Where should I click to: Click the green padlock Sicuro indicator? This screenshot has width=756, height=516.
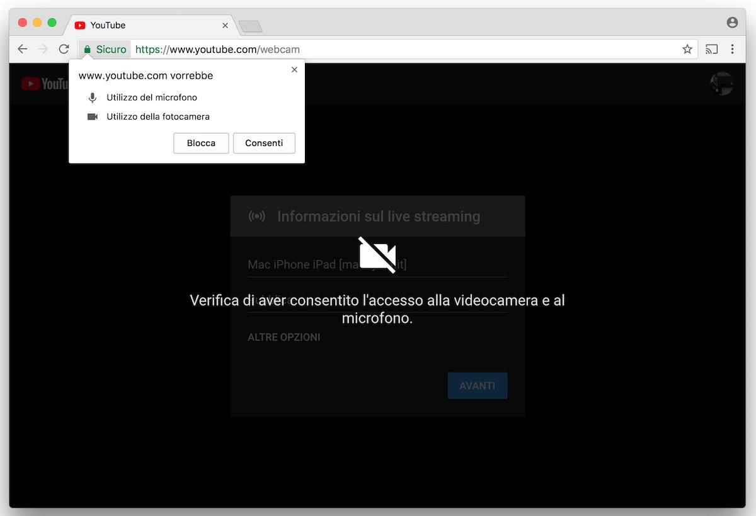click(x=105, y=49)
